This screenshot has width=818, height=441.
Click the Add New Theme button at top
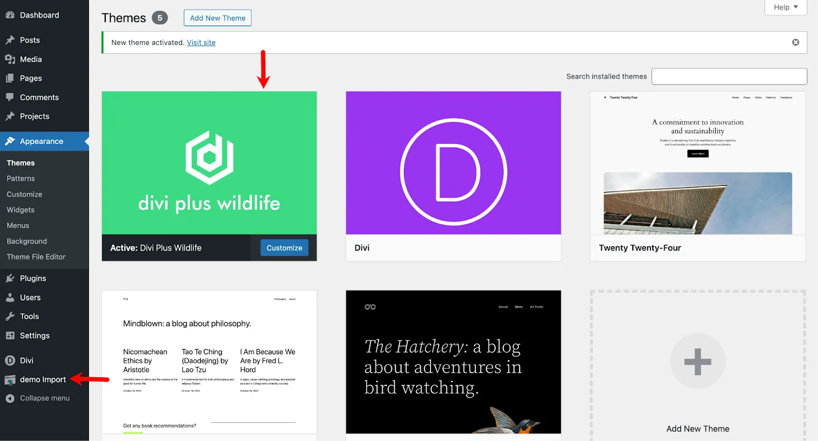[218, 18]
